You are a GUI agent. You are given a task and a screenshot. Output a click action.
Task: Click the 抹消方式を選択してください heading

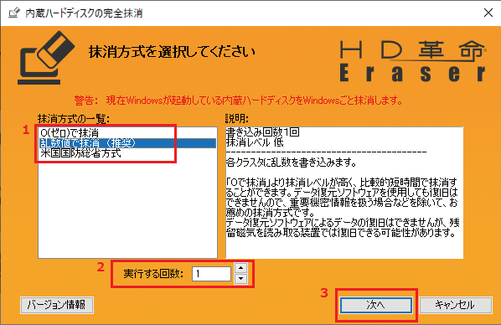coord(172,52)
